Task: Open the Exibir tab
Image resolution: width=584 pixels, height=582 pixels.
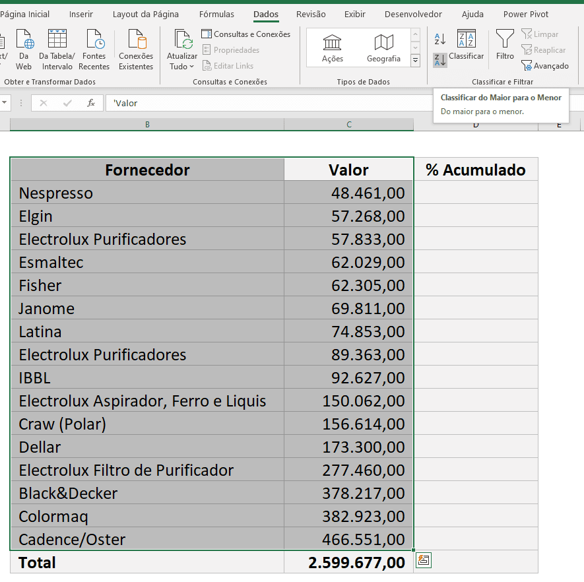Action: pyautogui.click(x=354, y=14)
